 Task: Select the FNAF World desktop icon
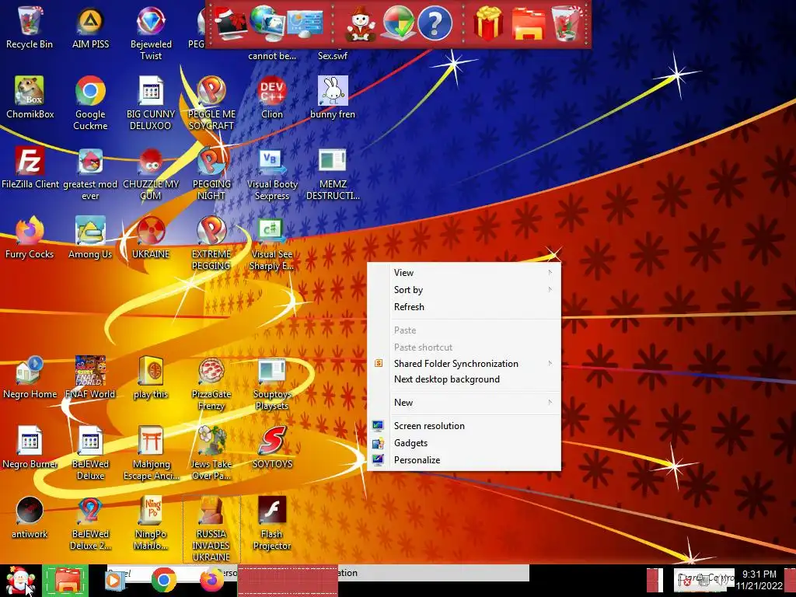90,378
